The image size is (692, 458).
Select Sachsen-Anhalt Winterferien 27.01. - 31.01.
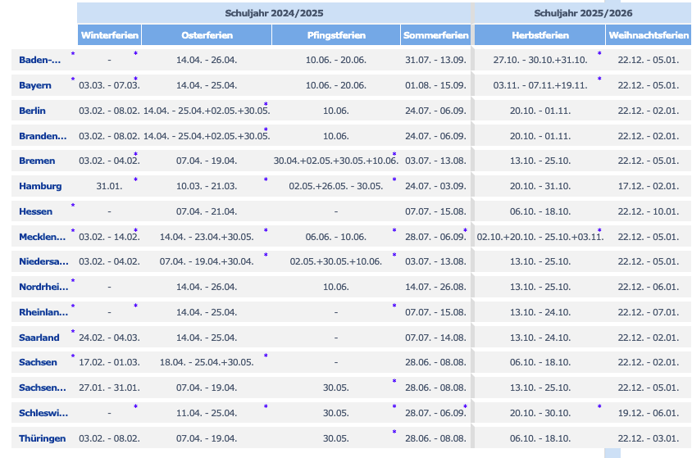109,388
